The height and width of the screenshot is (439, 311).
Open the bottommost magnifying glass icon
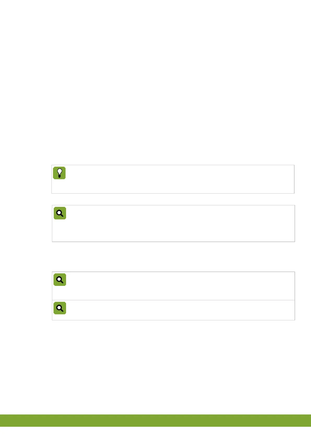tap(60, 308)
